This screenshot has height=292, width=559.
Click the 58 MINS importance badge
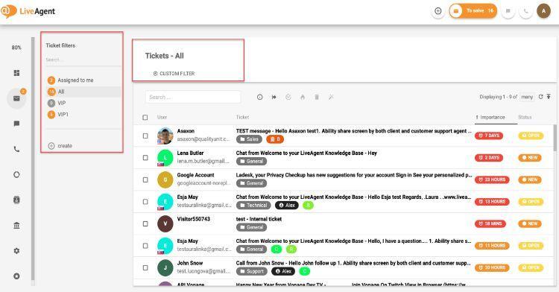pyautogui.click(x=490, y=223)
